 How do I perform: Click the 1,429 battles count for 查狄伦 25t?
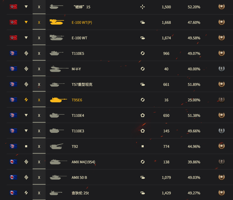(x=166, y=193)
